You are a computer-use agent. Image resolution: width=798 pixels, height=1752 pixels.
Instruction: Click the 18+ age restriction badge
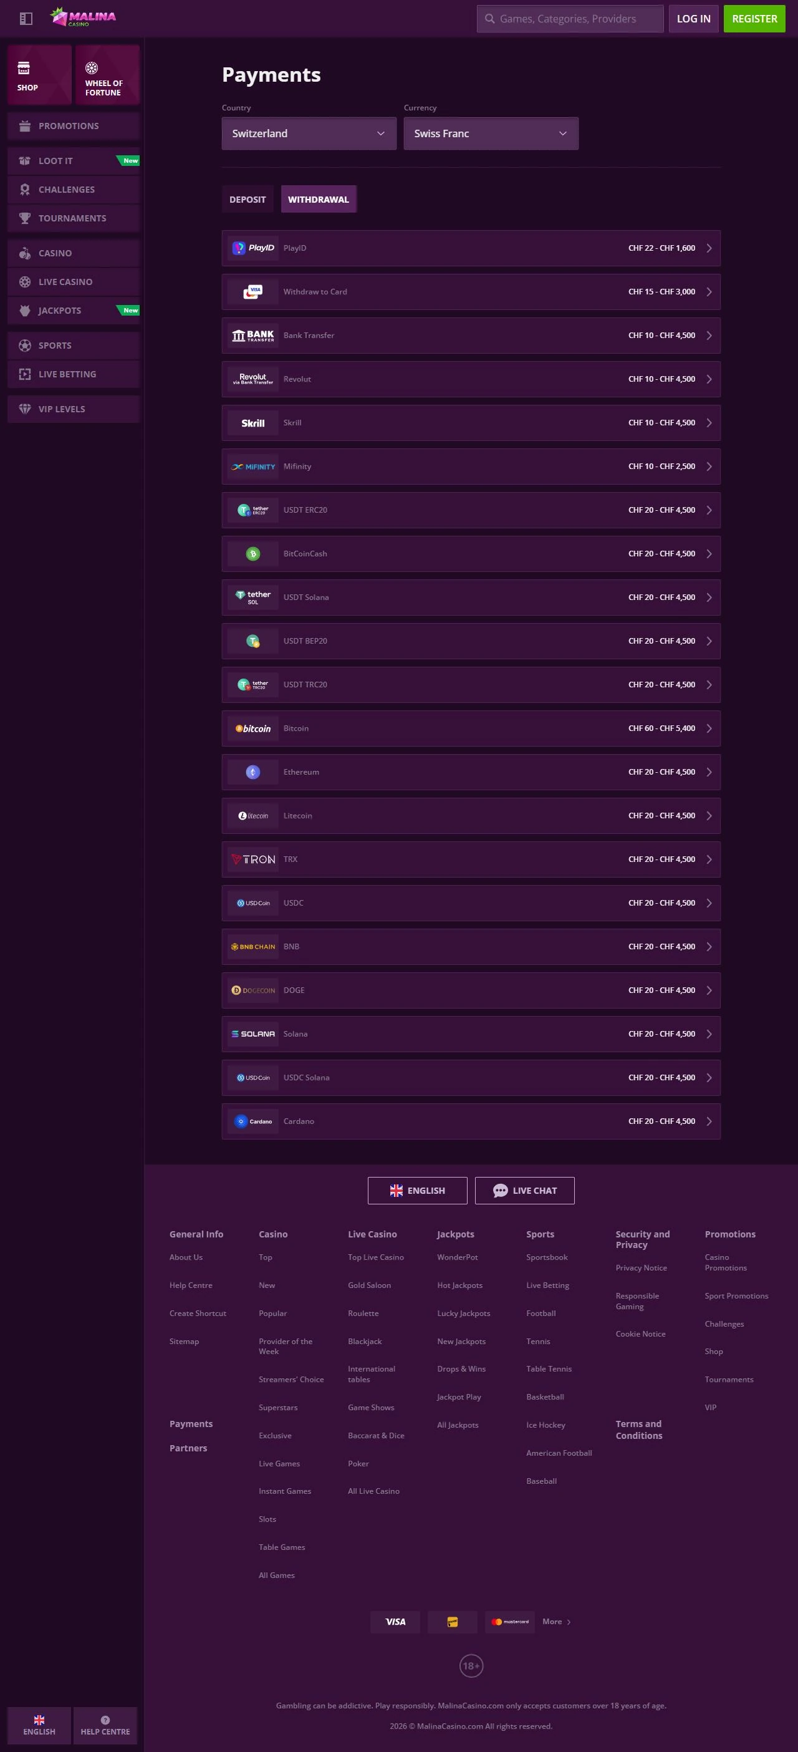471,1666
